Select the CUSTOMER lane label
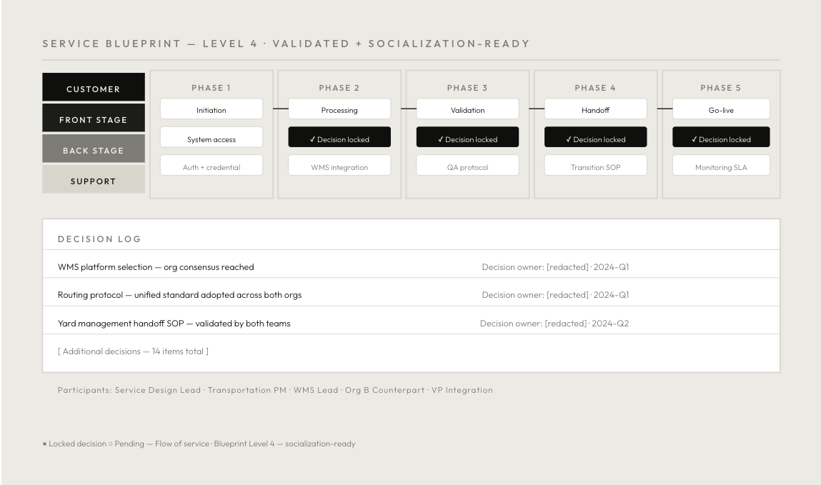This screenshot has height=485, width=821. click(93, 89)
